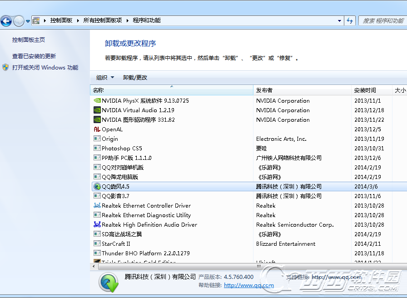Open the help link http://www.qq.com
The image size is (407, 298).
coord(249,285)
